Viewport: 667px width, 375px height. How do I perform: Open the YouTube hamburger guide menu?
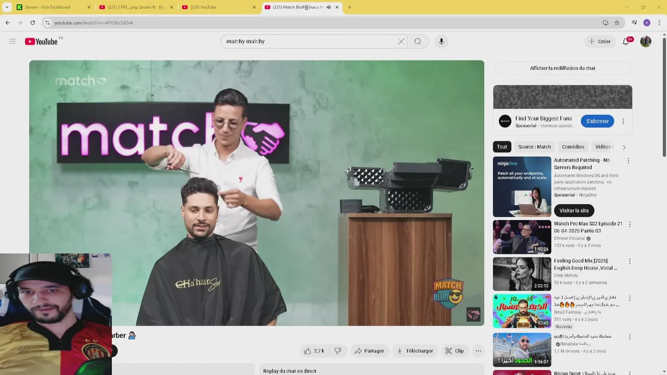click(13, 41)
